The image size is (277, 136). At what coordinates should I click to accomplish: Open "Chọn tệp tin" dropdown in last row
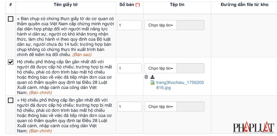pyautogui.click(x=160, y=106)
